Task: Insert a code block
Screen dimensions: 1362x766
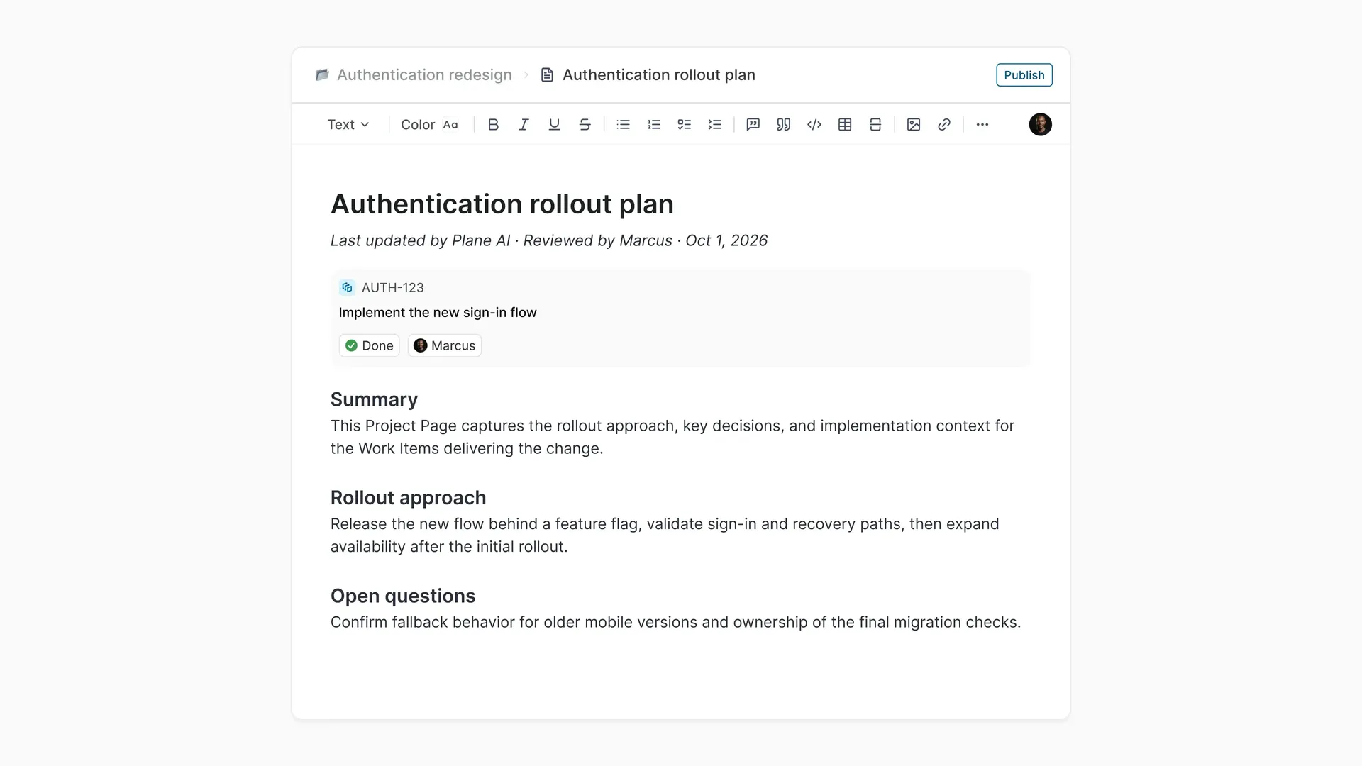Action: (x=814, y=125)
